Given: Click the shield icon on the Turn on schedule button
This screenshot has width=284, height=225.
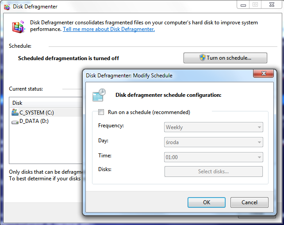Looking at the screenshot, I should pyautogui.click(x=202, y=58).
